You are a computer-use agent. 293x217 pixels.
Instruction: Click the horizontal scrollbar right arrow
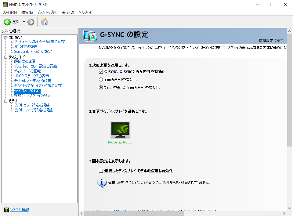click(284, 213)
